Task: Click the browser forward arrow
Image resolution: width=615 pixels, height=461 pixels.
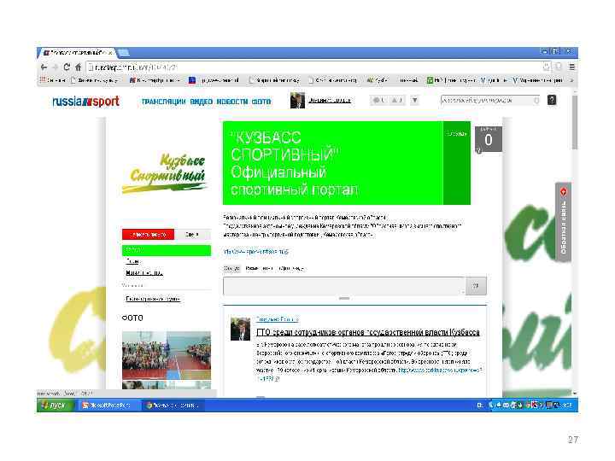Action: (56, 67)
